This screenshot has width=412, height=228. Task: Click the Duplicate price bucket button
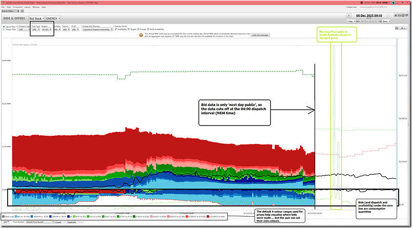click(x=71, y=222)
